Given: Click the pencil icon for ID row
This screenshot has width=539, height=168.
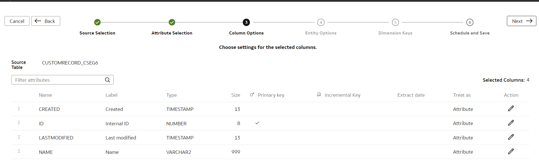Looking at the screenshot, I should click(x=511, y=123).
